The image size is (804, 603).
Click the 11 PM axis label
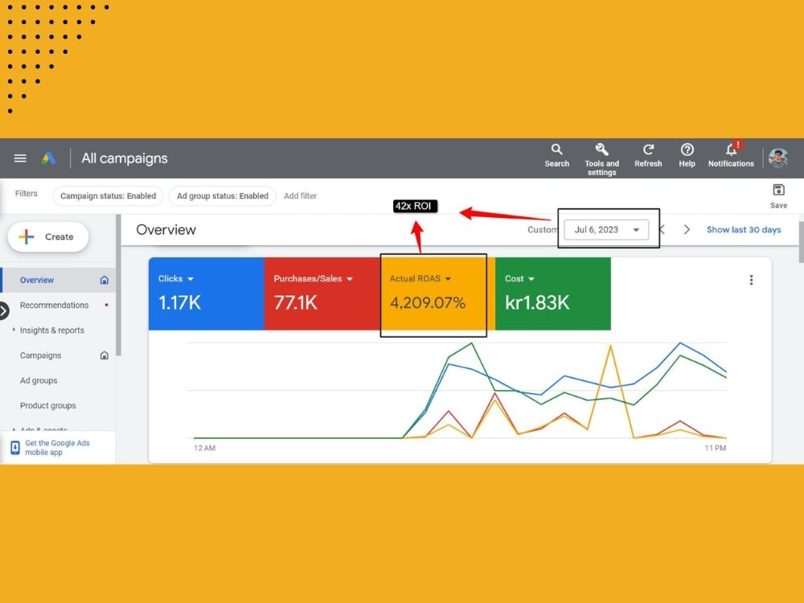[716, 448]
